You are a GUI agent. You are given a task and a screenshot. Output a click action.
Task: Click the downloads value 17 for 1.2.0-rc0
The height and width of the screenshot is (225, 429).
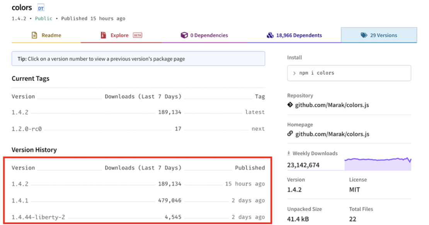click(178, 129)
